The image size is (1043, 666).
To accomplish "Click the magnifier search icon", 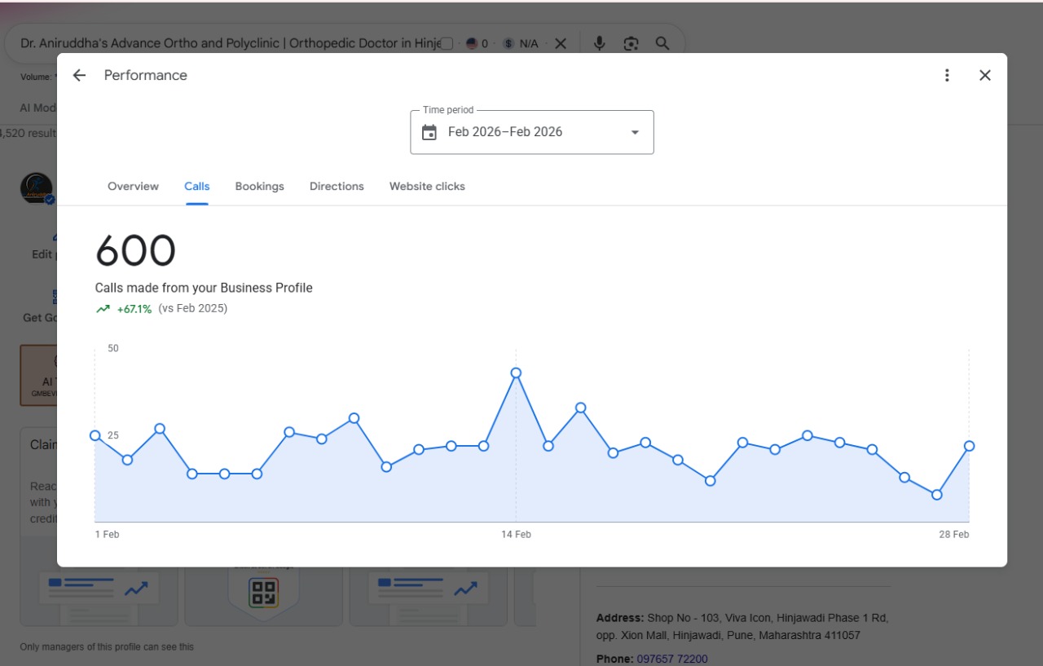I will click(662, 44).
